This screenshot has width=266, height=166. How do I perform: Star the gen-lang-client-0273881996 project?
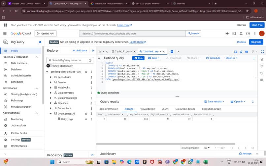tap(86, 72)
